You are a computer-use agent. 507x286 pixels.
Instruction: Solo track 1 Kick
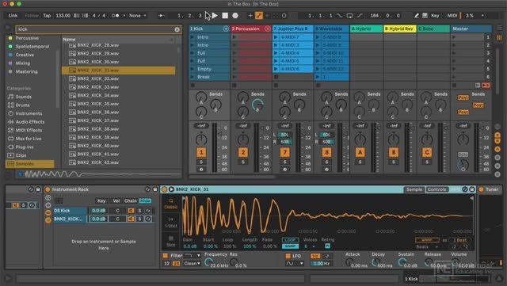pos(201,162)
